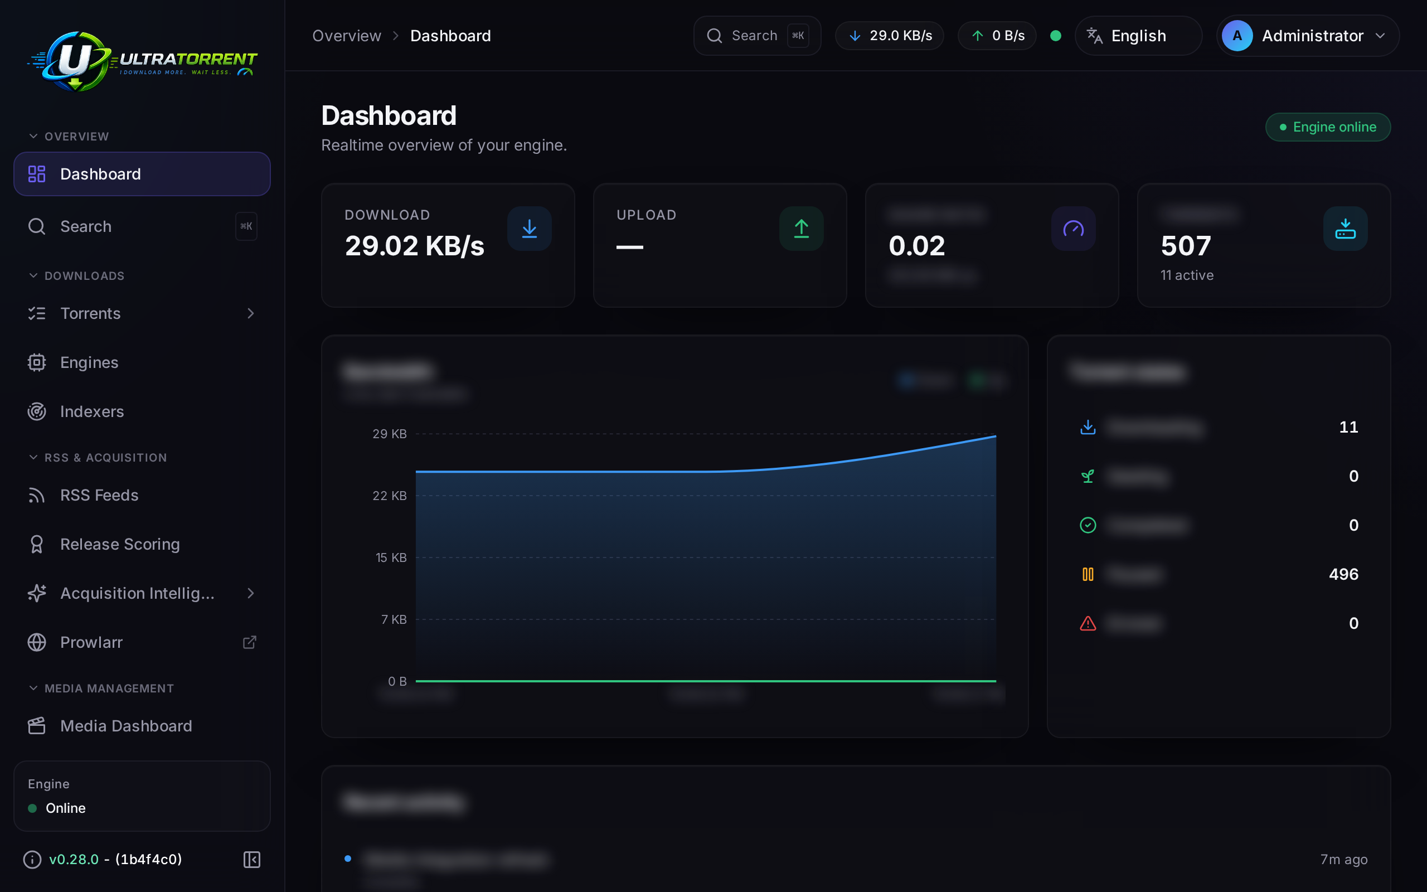Viewport: 1427px width, 892px height.
Task: Click the header Search box
Action: coord(757,35)
